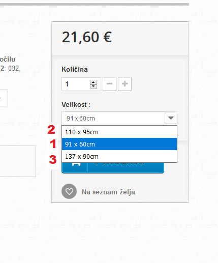Screen dimensions: 218x263
Task: Click the minus quantity button
Action: click(x=109, y=84)
